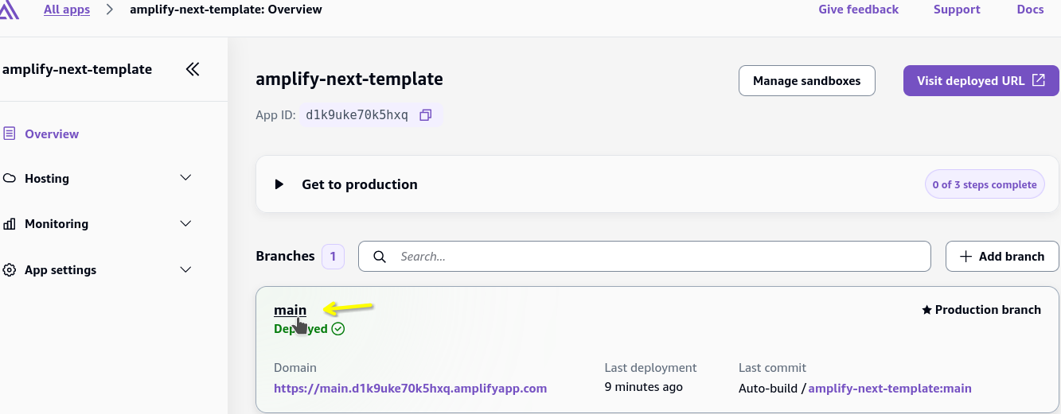This screenshot has width=1061, height=414.
Task: Click the Deployed status text
Action: pyautogui.click(x=301, y=328)
